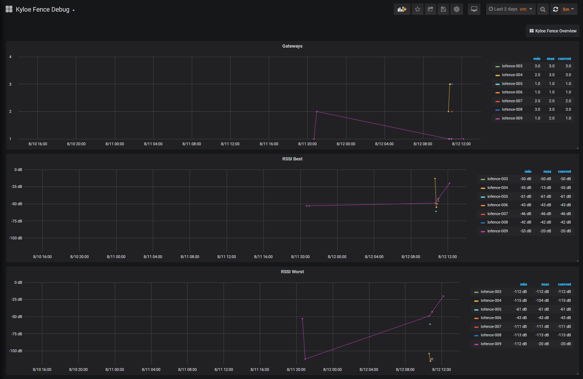Screen dimensions: 583x379
Task: Toggle lofence-007 series in RSSI Worst legend
Action: pos(491,326)
